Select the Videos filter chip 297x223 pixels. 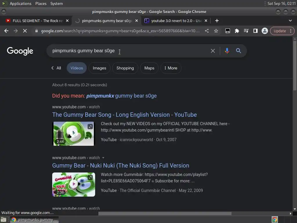point(77,68)
